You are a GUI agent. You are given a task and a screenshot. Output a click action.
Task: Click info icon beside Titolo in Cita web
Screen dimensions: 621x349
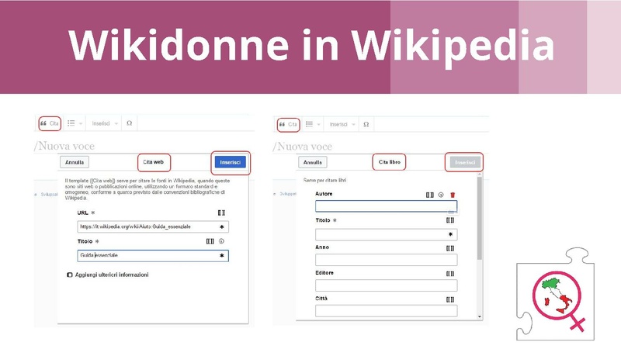[x=221, y=241]
